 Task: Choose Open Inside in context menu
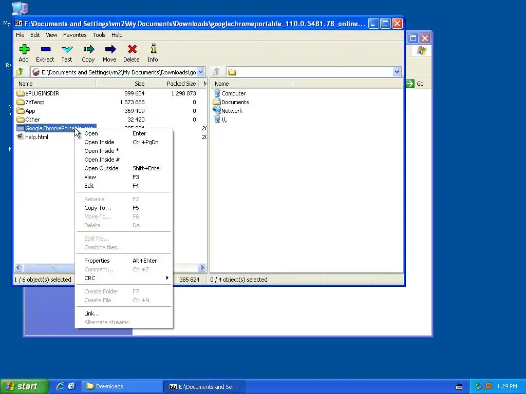pyautogui.click(x=124, y=142)
